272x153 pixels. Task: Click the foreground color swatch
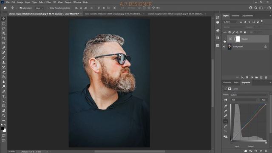pos(3,128)
